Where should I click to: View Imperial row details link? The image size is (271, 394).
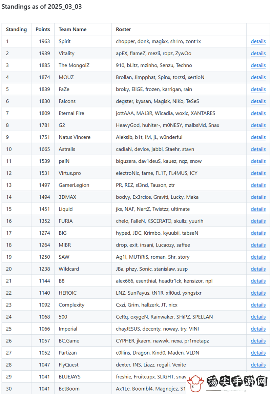pos(258,329)
